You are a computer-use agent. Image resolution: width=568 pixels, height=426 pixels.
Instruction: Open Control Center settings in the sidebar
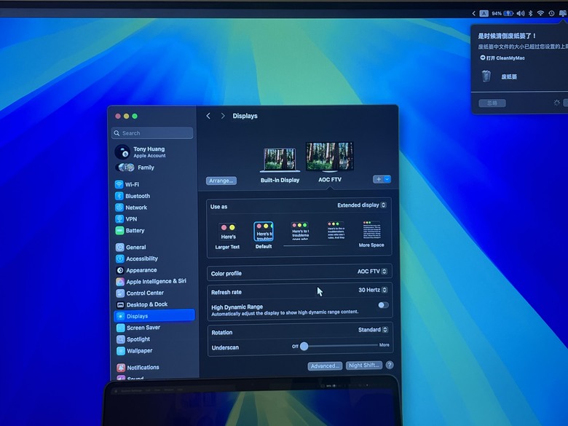[140, 293]
